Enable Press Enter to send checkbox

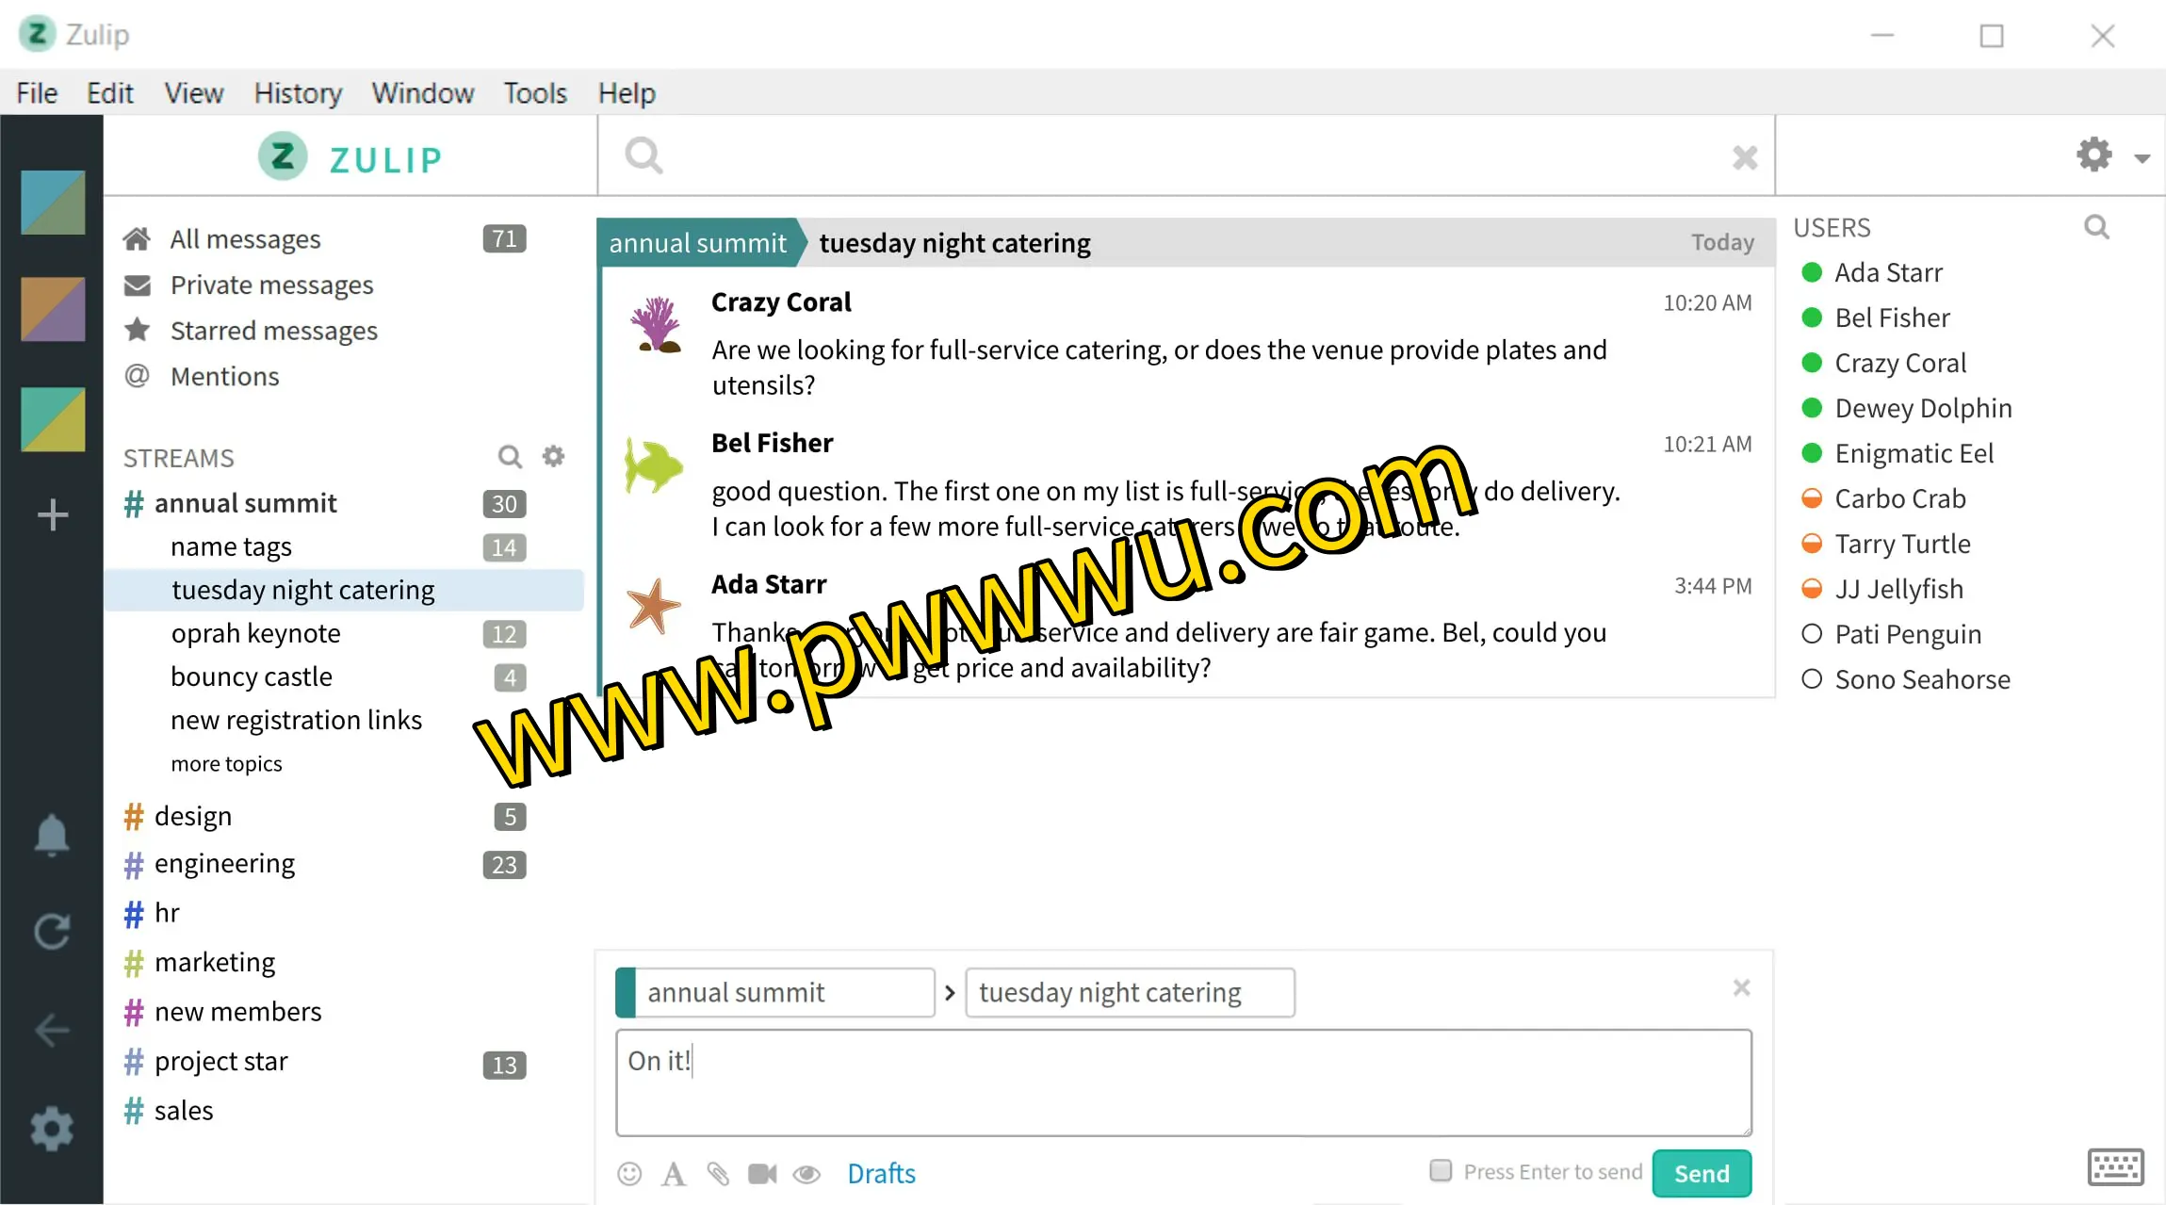coord(1441,1170)
